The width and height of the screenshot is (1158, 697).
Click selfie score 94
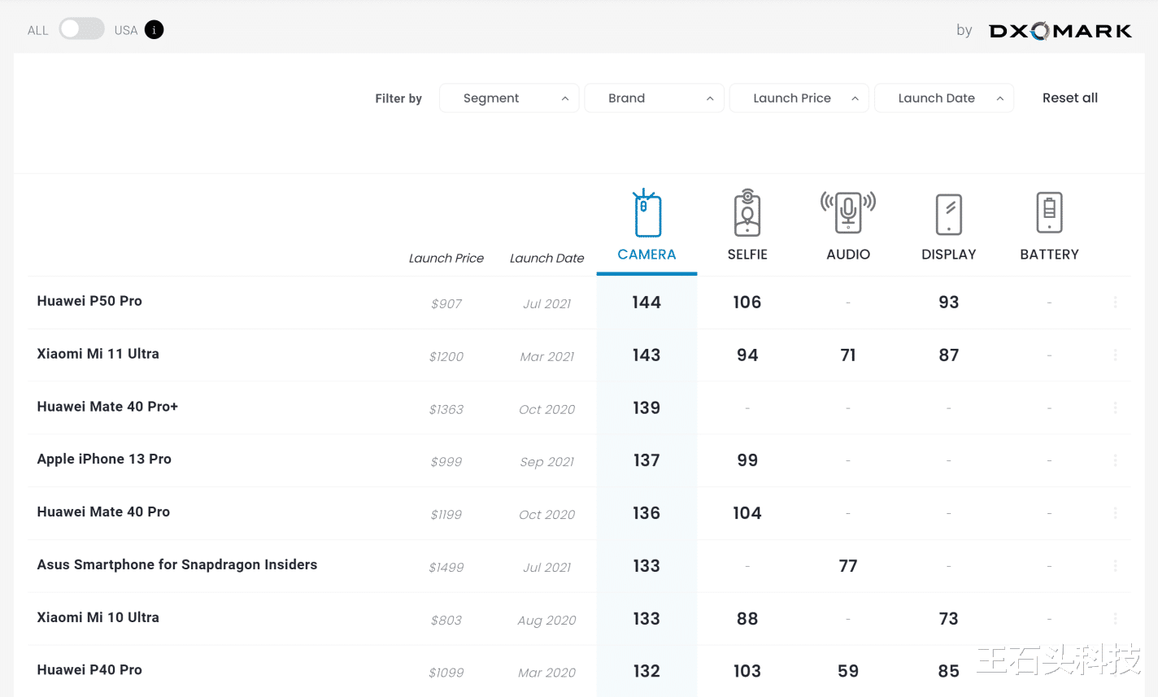(747, 355)
